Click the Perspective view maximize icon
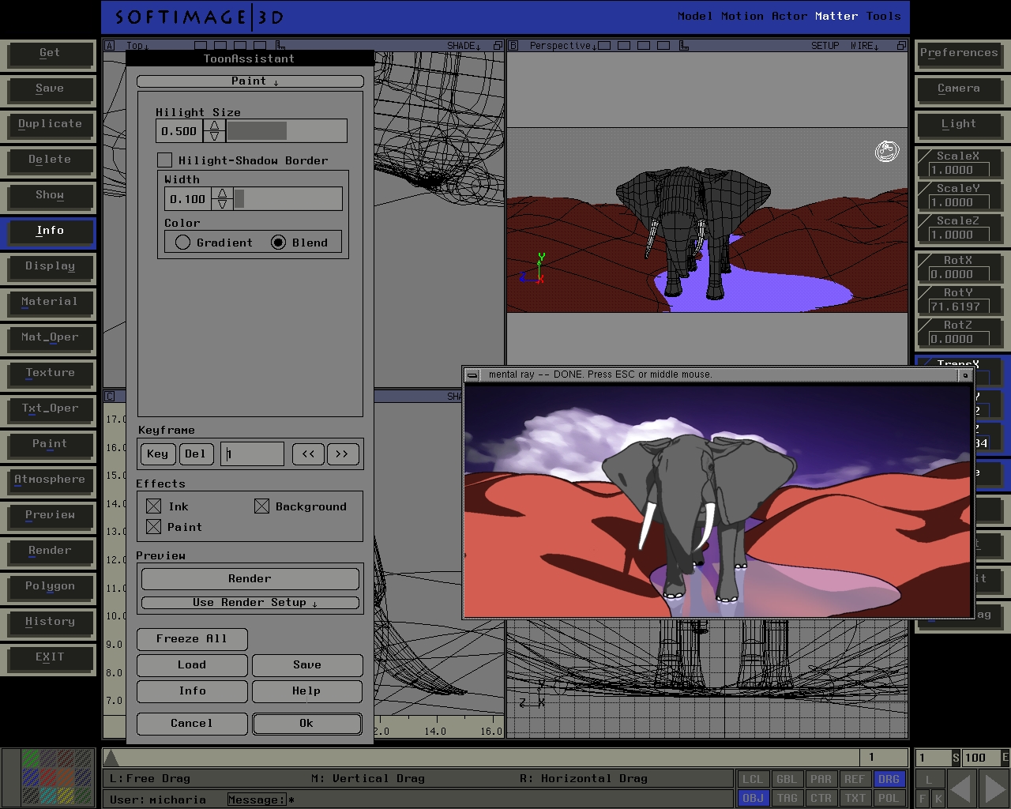Image resolution: width=1011 pixels, height=809 pixels. pyautogui.click(x=901, y=46)
